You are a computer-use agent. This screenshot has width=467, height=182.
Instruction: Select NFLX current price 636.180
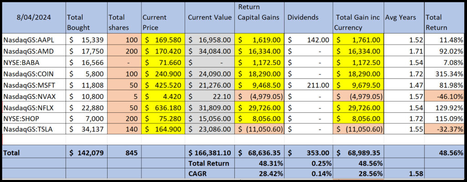(163, 108)
